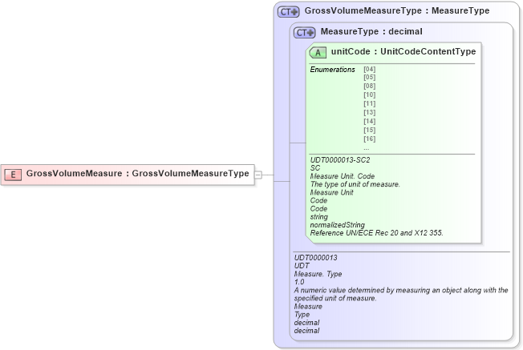
Task: Click the 'Measure. Type' annotation line
Action: point(318,274)
